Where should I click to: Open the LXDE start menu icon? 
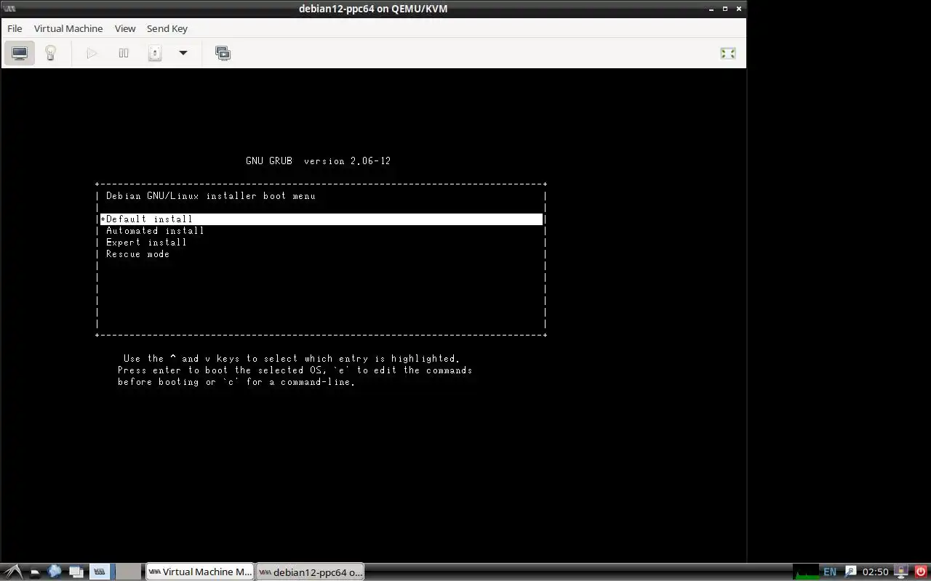14,572
